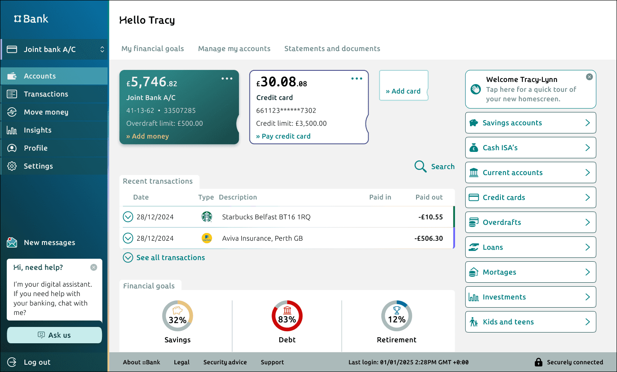Open three-dot menu on Credit card
The width and height of the screenshot is (617, 372).
357,79
